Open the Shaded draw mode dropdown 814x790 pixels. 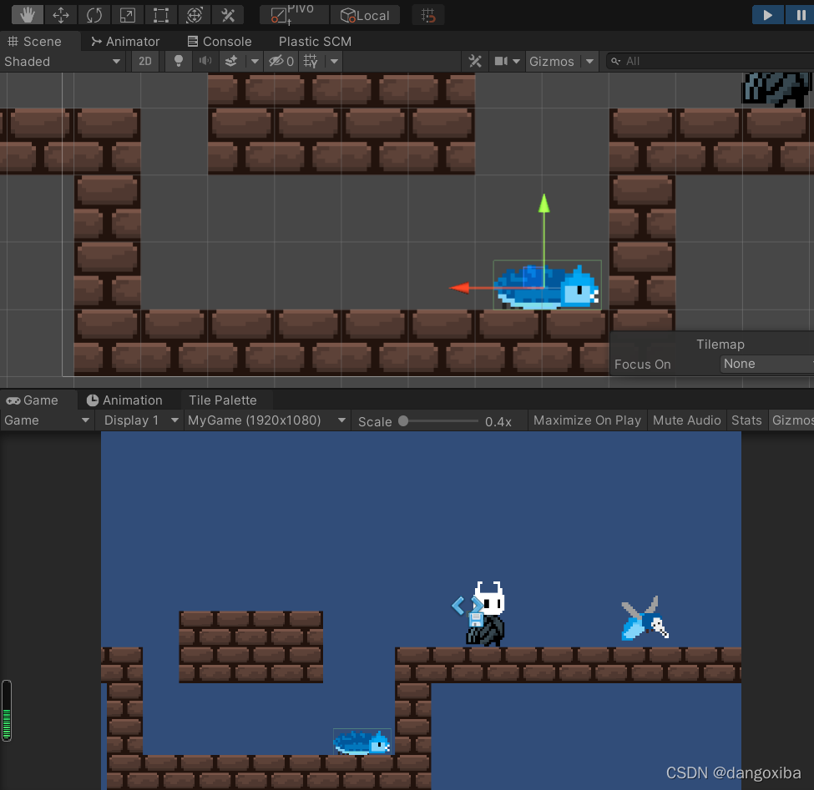pos(63,61)
